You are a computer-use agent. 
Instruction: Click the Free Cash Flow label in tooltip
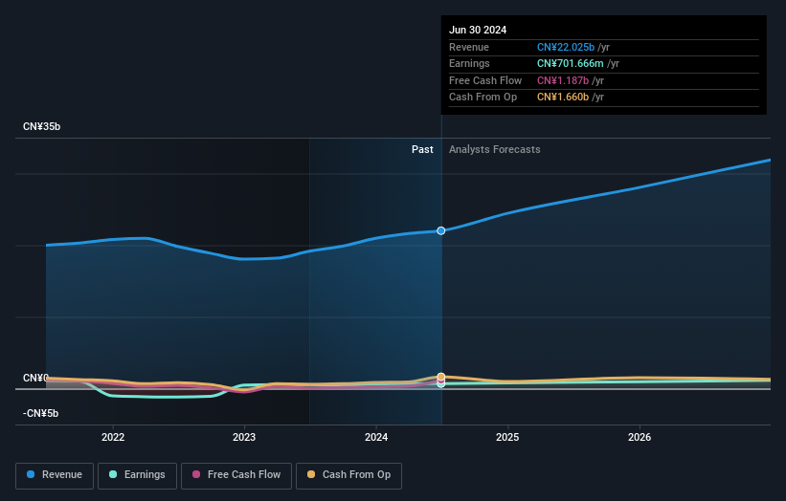(x=485, y=80)
